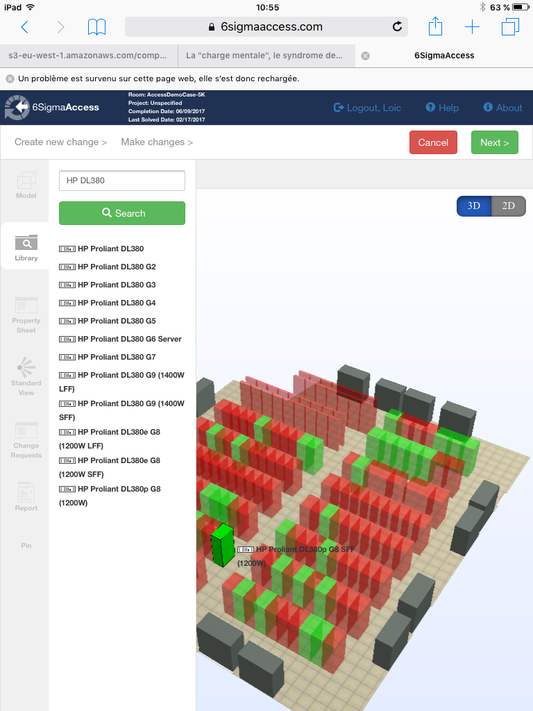This screenshot has width=533, height=711.
Task: Select HP Proliant DL380e G8 (1200W LFF)
Action: coord(110,439)
